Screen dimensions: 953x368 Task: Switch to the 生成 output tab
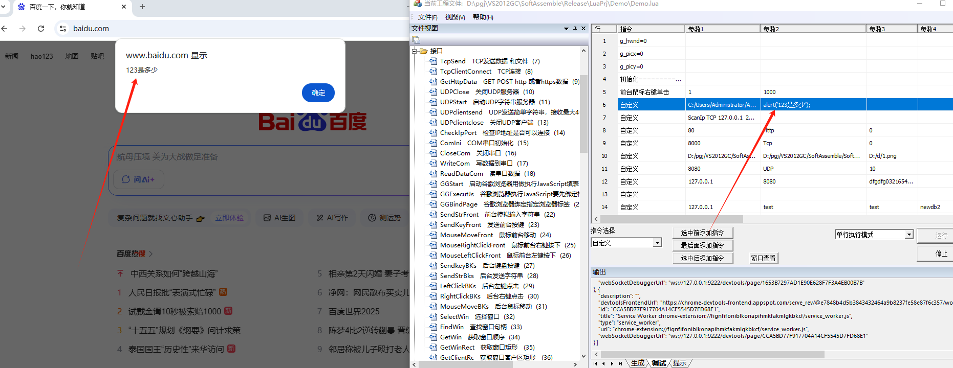click(638, 363)
